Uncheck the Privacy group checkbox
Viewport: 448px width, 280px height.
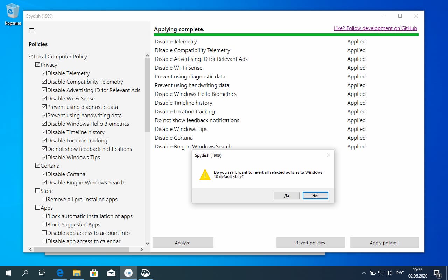point(38,65)
